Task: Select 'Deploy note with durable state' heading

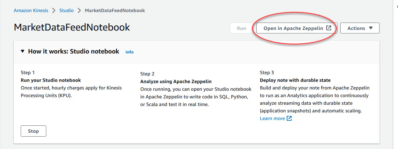Action: coord(295,80)
